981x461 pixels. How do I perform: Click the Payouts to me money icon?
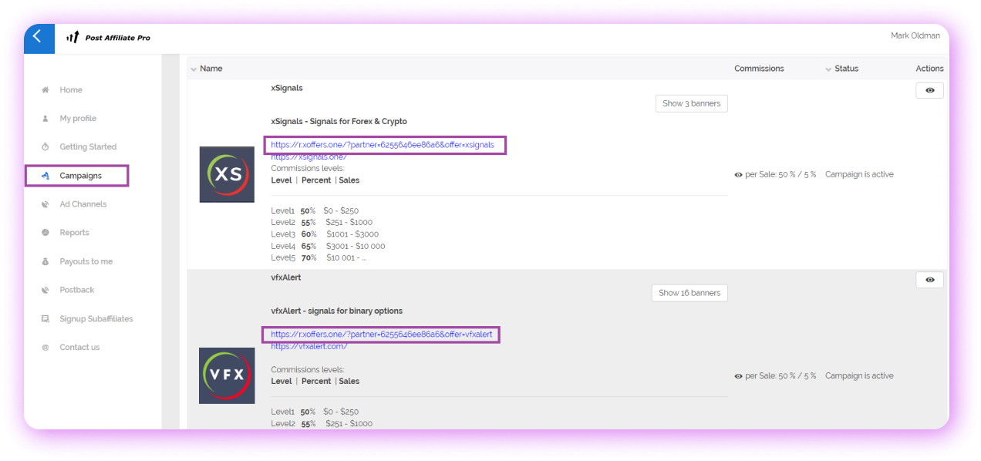(46, 261)
